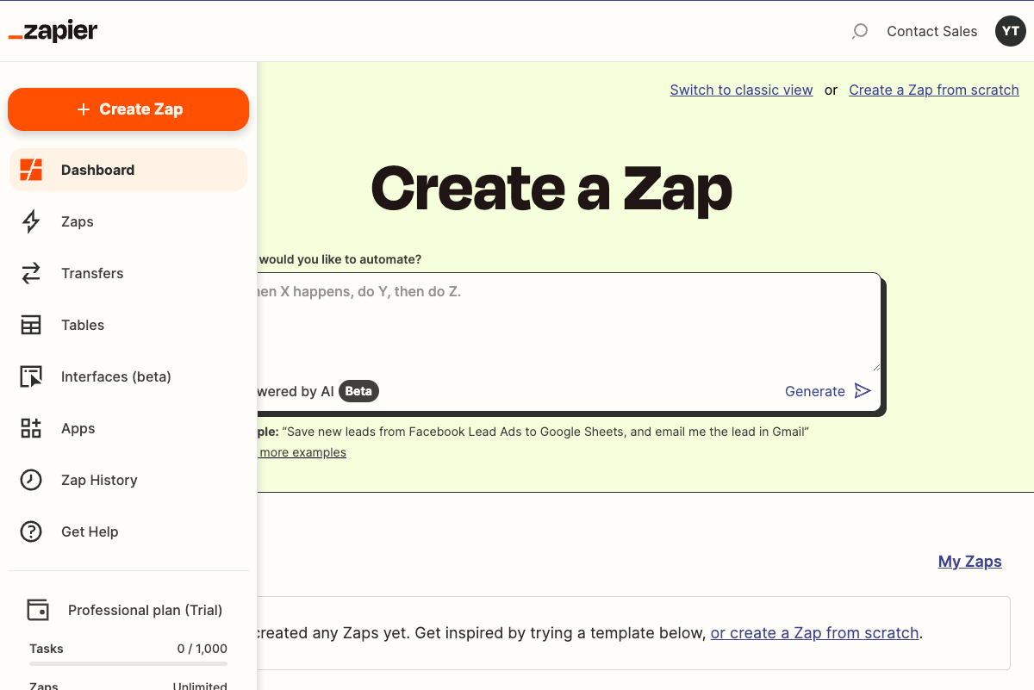Select the Apps sidebar label
This screenshot has height=690, width=1034.
(x=78, y=428)
